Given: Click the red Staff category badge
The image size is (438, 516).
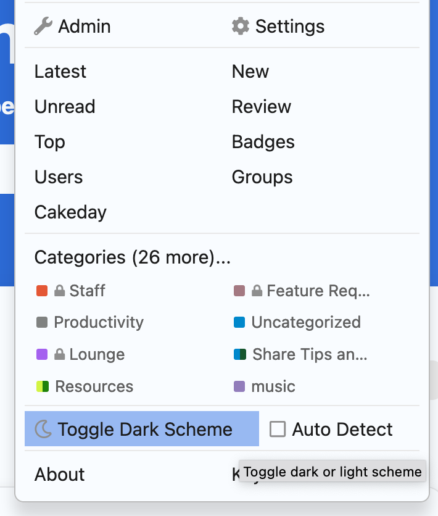Looking at the screenshot, I should point(42,291).
